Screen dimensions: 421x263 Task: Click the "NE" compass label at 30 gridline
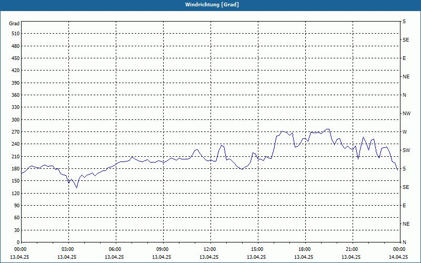click(406, 224)
